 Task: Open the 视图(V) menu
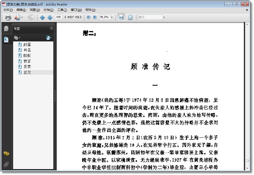pyautogui.click(x=35, y=10)
